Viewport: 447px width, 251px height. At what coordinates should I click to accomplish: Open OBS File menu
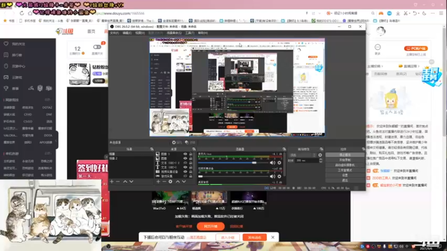tap(115, 33)
